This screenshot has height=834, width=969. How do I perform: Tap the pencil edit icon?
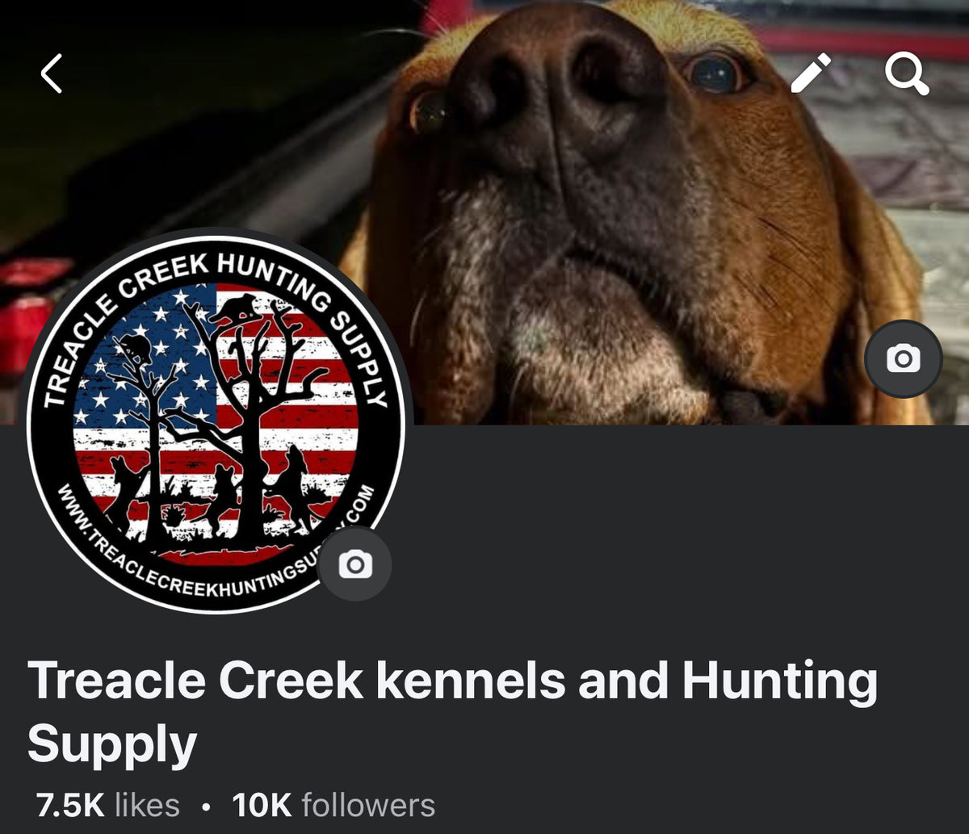click(810, 74)
